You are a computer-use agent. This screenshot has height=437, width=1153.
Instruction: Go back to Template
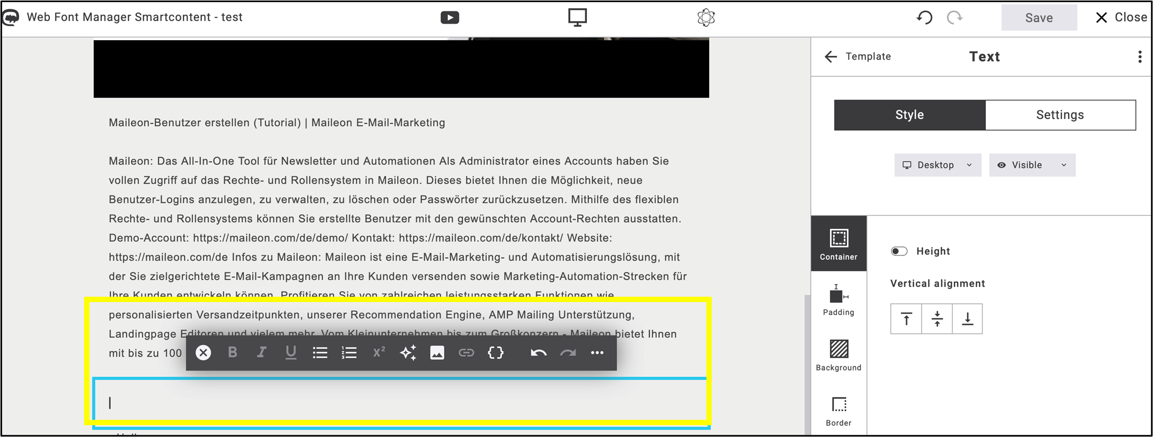[x=858, y=57]
